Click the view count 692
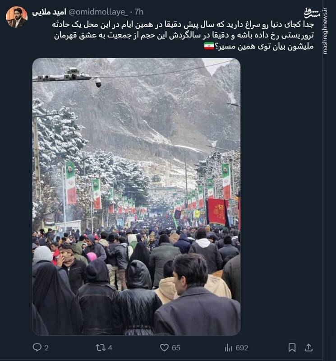The width and height of the screenshot is (336, 361). [x=242, y=347]
